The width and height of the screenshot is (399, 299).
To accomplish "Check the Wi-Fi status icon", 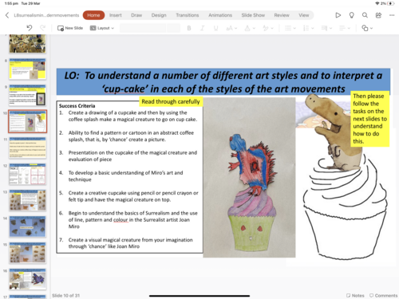I will (377, 3).
